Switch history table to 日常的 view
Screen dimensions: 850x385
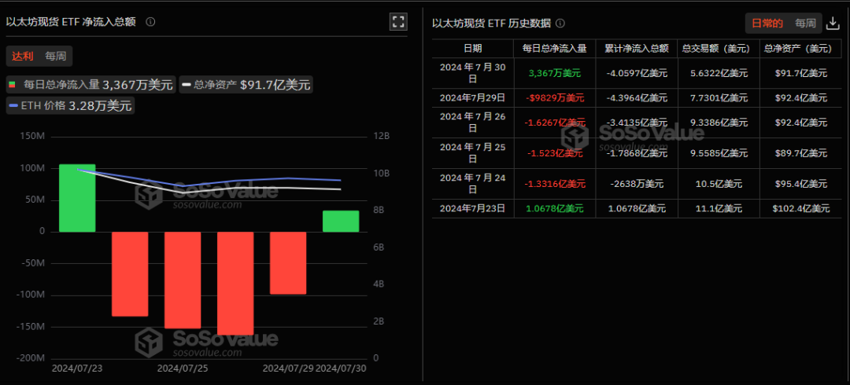pos(767,24)
